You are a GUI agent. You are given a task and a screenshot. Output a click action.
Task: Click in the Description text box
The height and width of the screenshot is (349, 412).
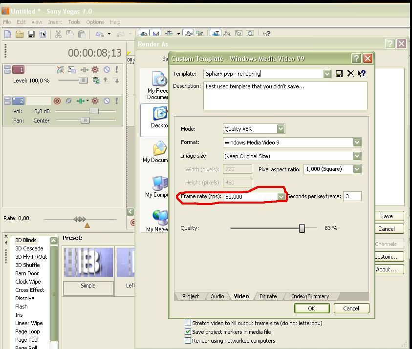[x=285, y=96]
